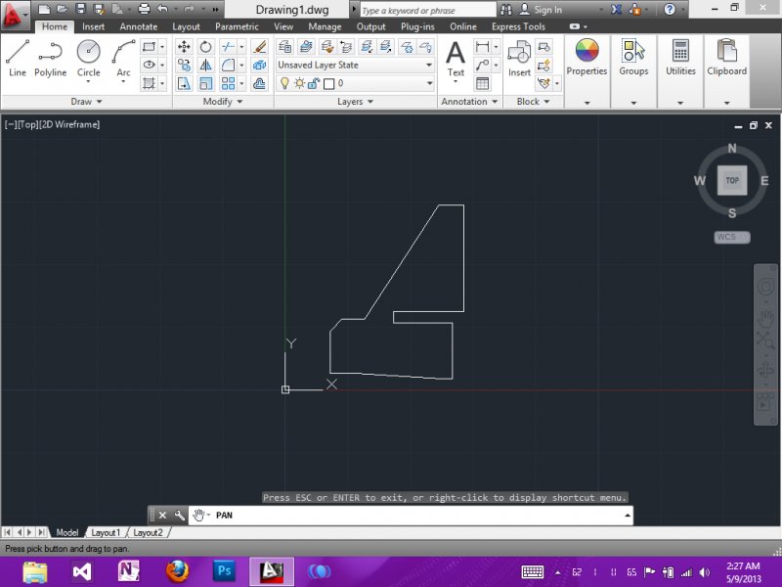Switch to the View ribbon tab
Image resolution: width=782 pixels, height=587 pixels.
click(x=283, y=26)
